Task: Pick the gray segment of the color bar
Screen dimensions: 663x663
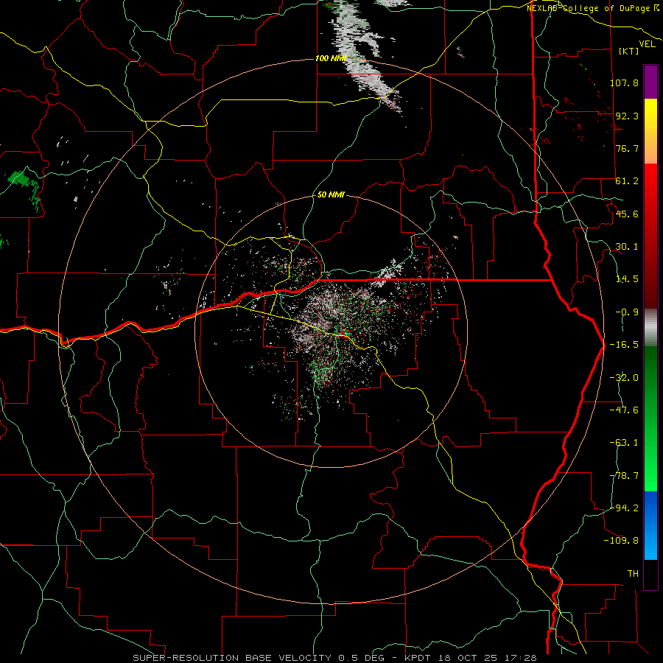Action: tap(650, 327)
